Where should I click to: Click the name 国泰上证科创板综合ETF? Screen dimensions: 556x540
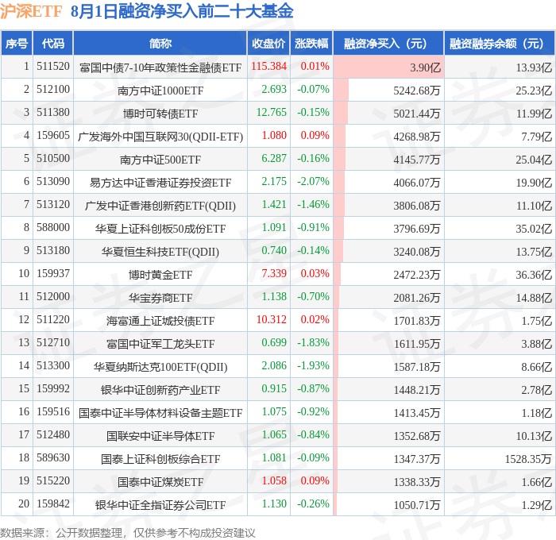(160, 459)
